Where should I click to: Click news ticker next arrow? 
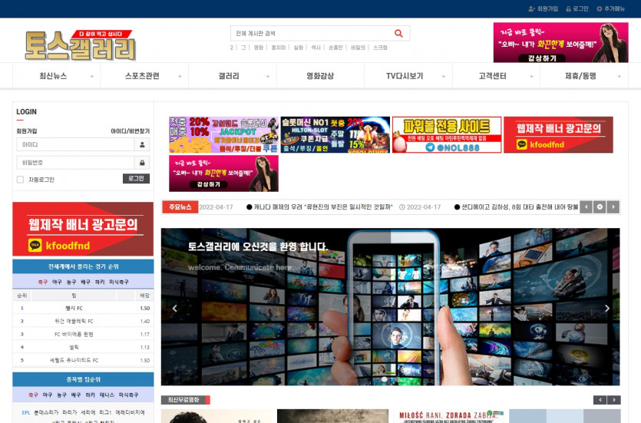click(613, 207)
